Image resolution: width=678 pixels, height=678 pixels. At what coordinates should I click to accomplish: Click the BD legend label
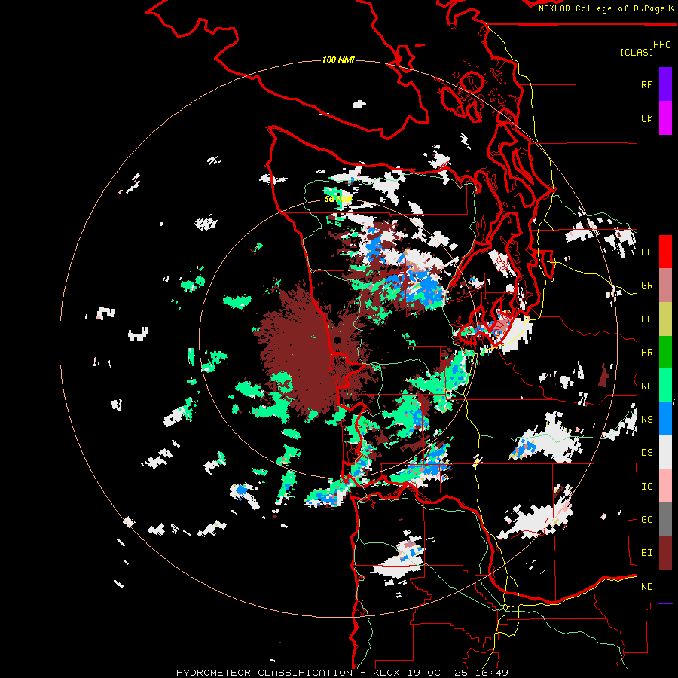[646, 319]
